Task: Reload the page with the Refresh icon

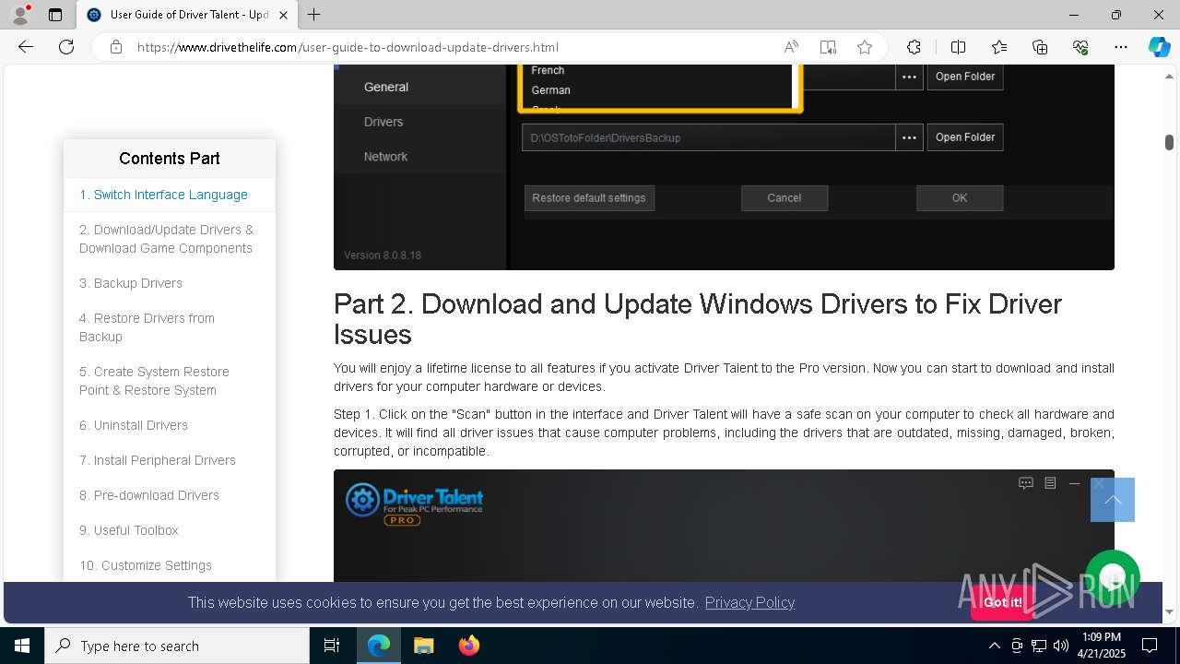Action: pyautogui.click(x=66, y=47)
